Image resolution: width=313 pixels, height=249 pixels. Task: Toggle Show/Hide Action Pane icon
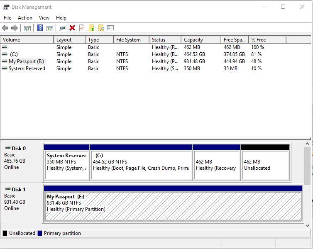tap(50, 28)
